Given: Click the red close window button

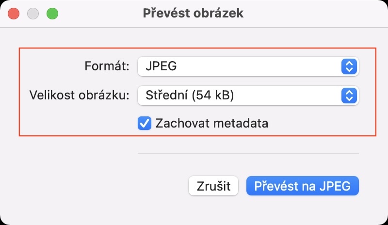Looking at the screenshot, I should pyautogui.click(x=14, y=14).
